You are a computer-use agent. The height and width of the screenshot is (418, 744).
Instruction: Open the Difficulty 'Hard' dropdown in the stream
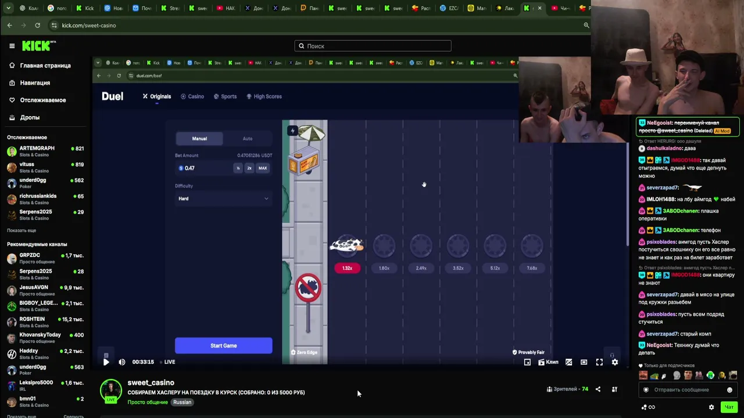tap(223, 199)
